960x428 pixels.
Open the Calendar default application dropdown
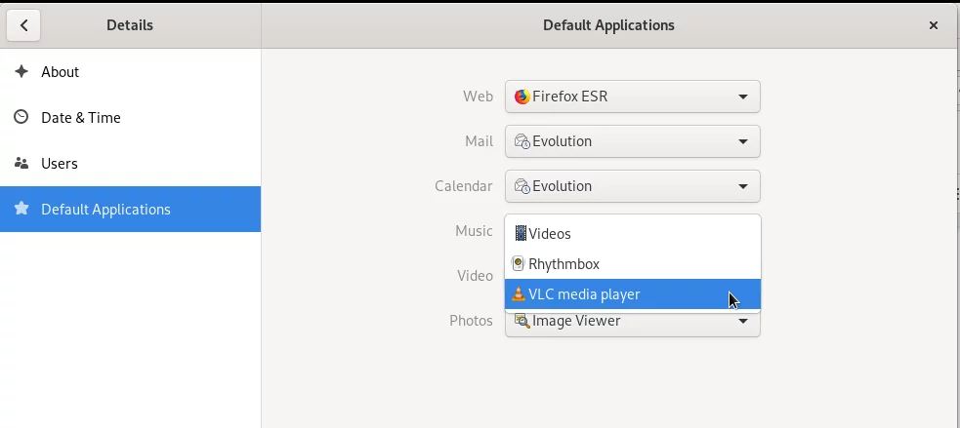point(633,186)
